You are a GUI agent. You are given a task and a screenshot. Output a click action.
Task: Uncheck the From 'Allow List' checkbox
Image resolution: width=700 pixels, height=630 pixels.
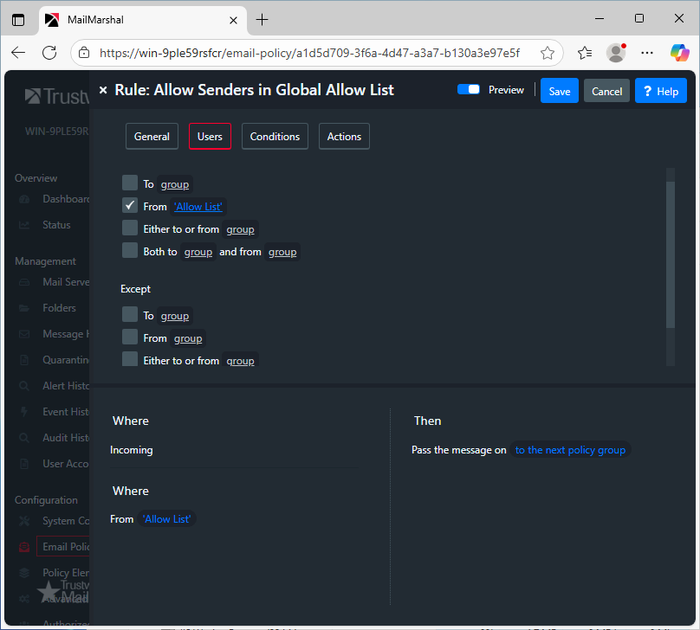[x=130, y=206]
